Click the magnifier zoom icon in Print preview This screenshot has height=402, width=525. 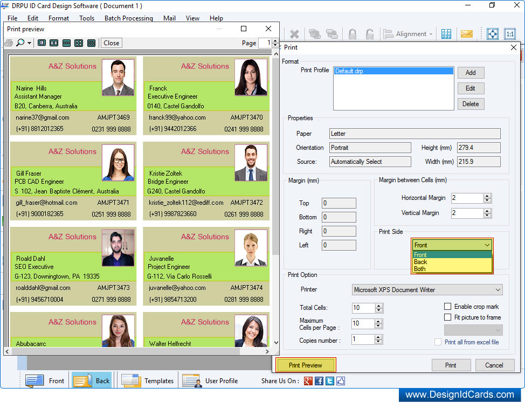pyautogui.click(x=20, y=43)
